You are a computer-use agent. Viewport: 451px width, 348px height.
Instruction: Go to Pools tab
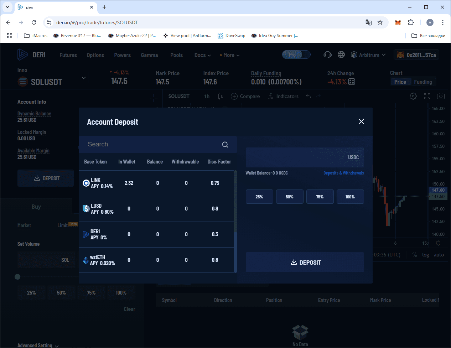coord(177,55)
